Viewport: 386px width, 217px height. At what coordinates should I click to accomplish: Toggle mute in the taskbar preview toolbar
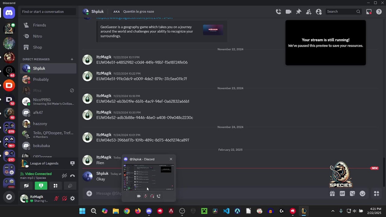point(145,196)
